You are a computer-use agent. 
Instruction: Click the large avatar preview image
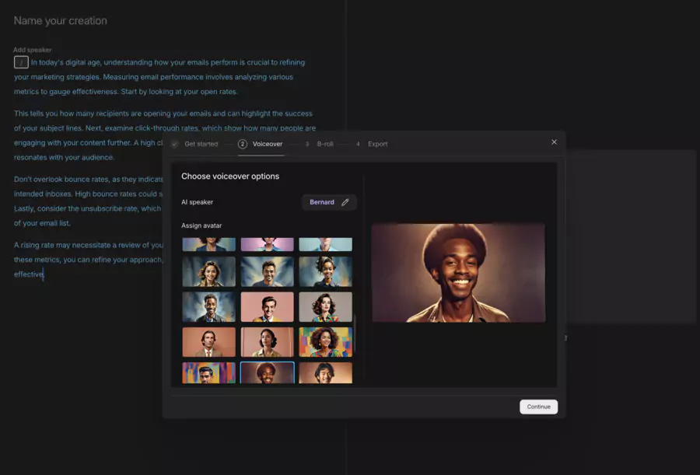pyautogui.click(x=459, y=274)
